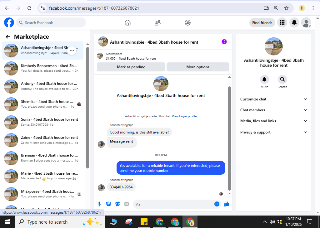Click the site info icon in address bar
This screenshot has height=228, width=320.
coord(42,8)
